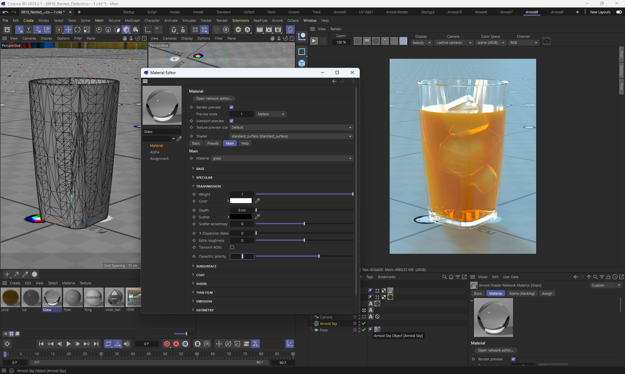The height and width of the screenshot is (374, 625).
Task: Select the Move tool in the toolbar
Action: [68, 30]
